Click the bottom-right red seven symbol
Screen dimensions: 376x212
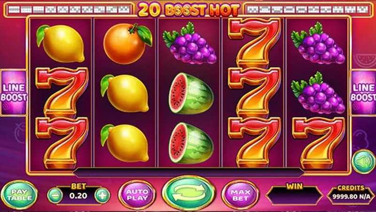point(319,143)
